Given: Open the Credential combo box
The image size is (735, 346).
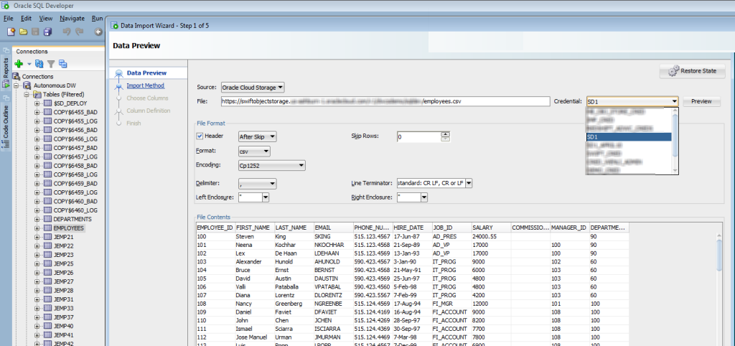Looking at the screenshot, I should [632, 101].
